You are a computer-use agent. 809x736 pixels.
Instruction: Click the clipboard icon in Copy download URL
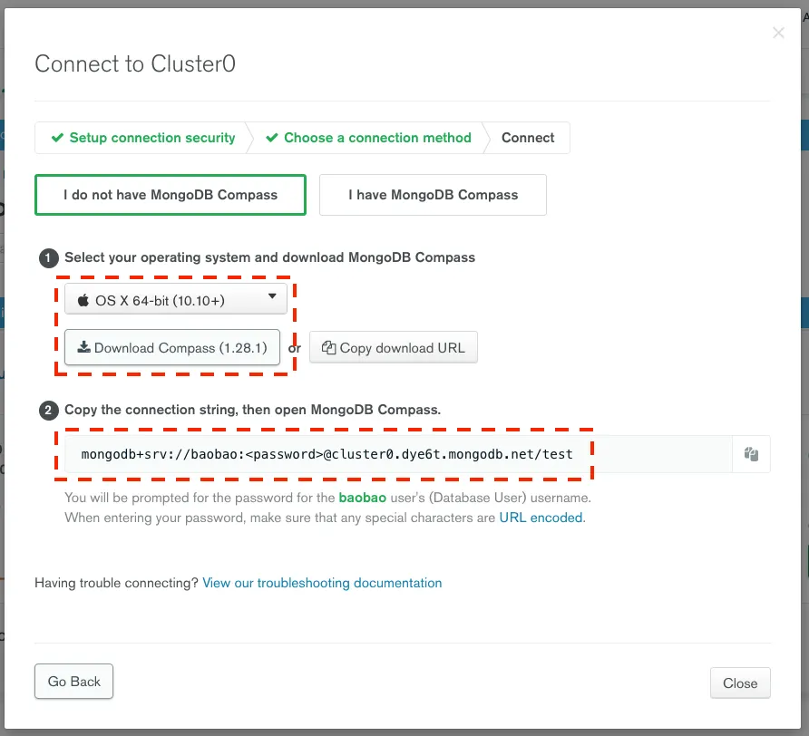point(328,348)
